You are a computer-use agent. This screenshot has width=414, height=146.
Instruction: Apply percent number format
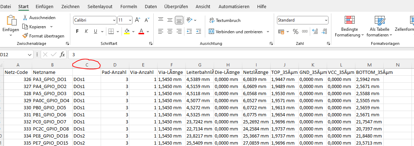(295, 32)
